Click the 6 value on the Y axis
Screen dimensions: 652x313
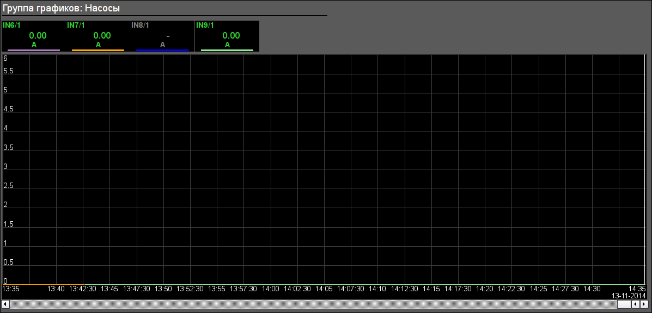coord(5,59)
